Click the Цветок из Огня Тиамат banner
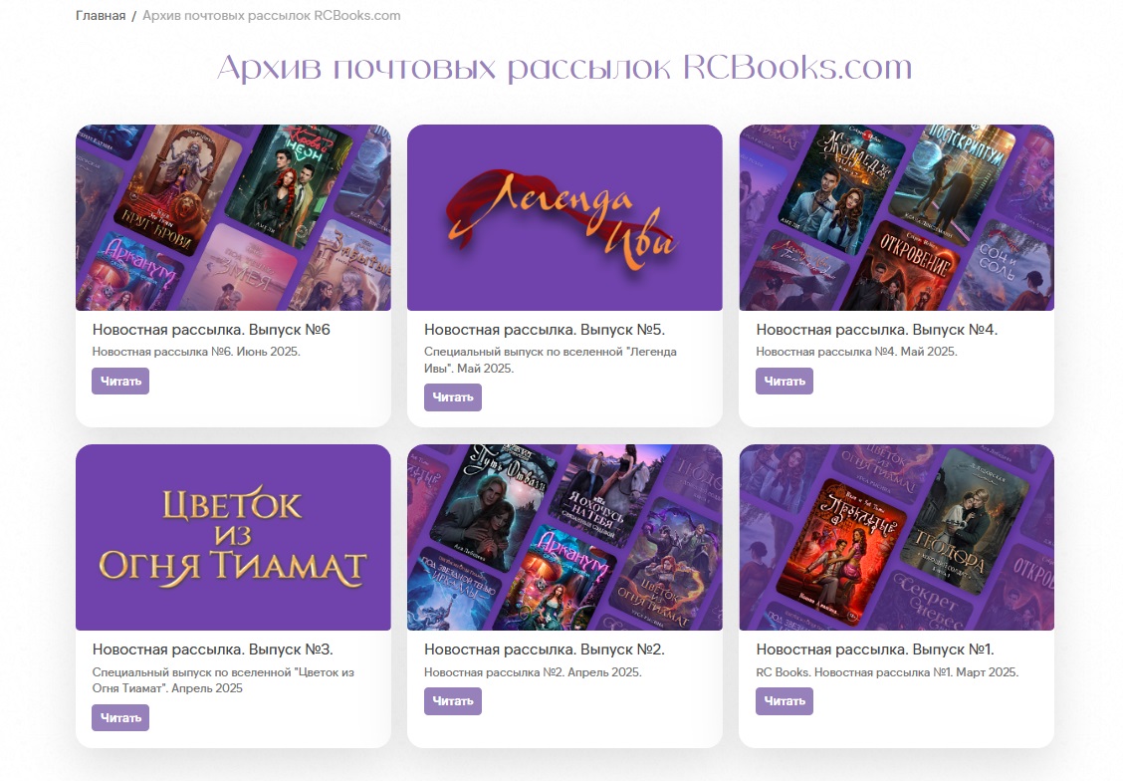This screenshot has width=1123, height=781. pyautogui.click(x=233, y=537)
